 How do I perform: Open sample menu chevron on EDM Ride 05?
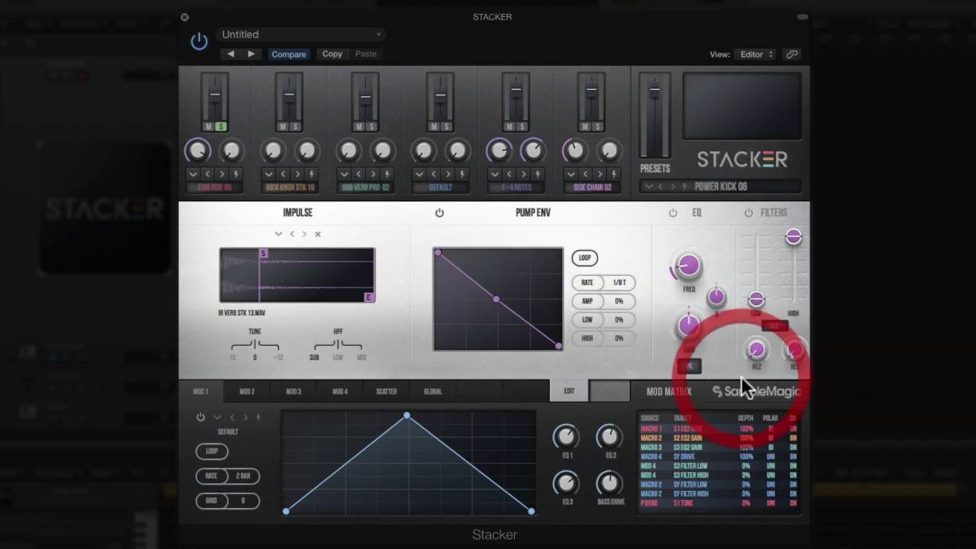pos(193,174)
